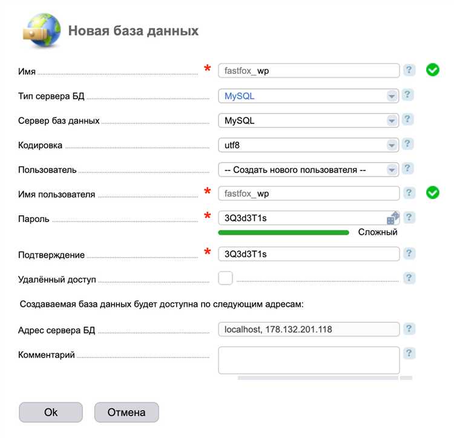Click help icon beside Кодировка dropdown
The width and height of the screenshot is (454, 438).
click(x=408, y=144)
